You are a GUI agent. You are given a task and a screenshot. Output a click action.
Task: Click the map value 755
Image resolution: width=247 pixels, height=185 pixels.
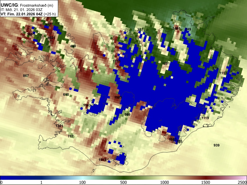(x=180, y=142)
